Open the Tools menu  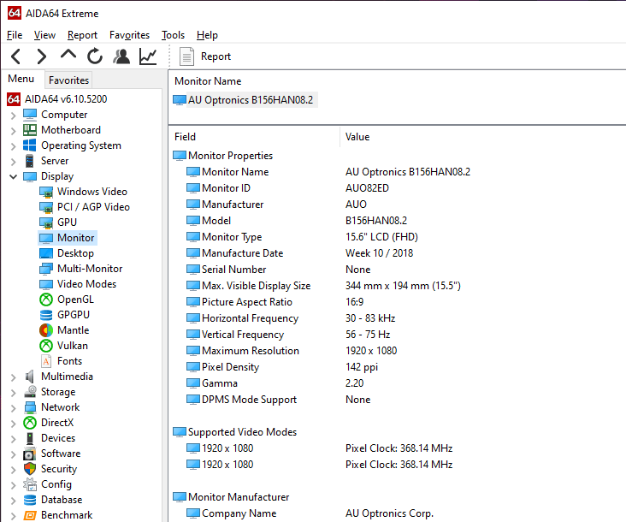tap(173, 35)
